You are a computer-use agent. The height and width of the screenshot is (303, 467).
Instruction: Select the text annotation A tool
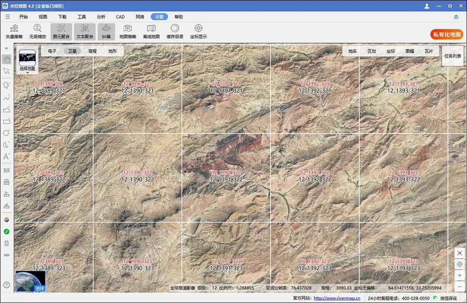click(x=6, y=156)
